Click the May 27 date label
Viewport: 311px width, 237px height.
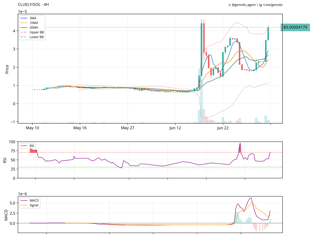click(128, 128)
